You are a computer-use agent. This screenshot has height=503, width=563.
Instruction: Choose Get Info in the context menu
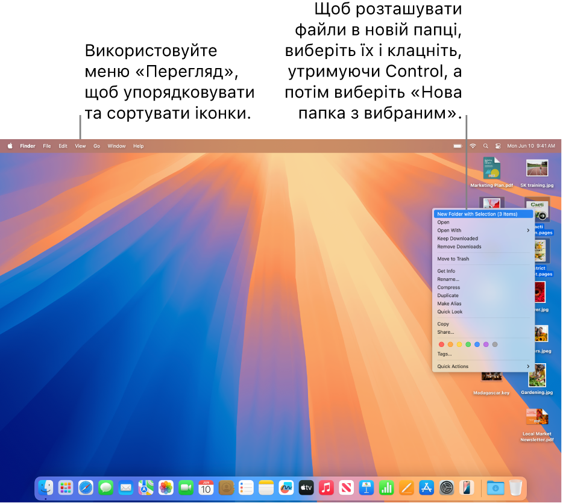point(483,271)
